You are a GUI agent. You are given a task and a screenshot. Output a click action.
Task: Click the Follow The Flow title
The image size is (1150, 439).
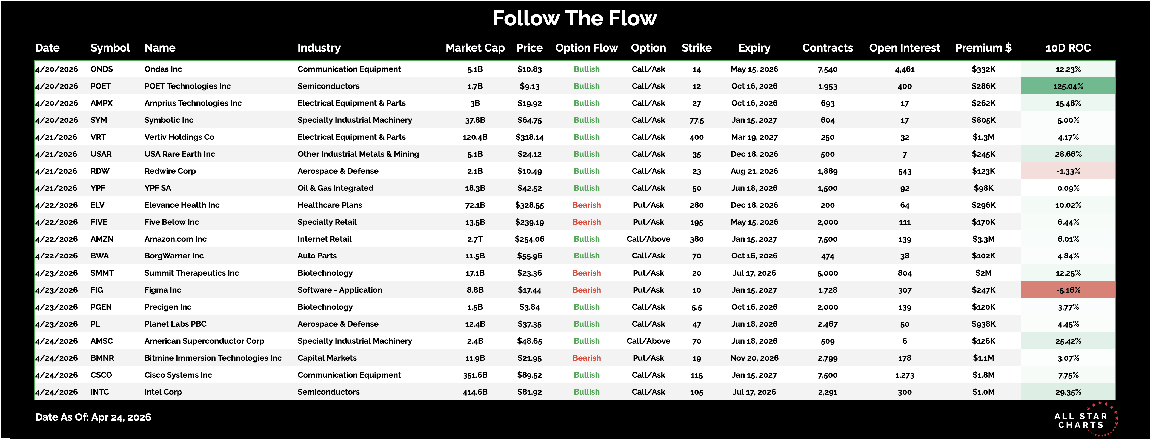(x=574, y=19)
